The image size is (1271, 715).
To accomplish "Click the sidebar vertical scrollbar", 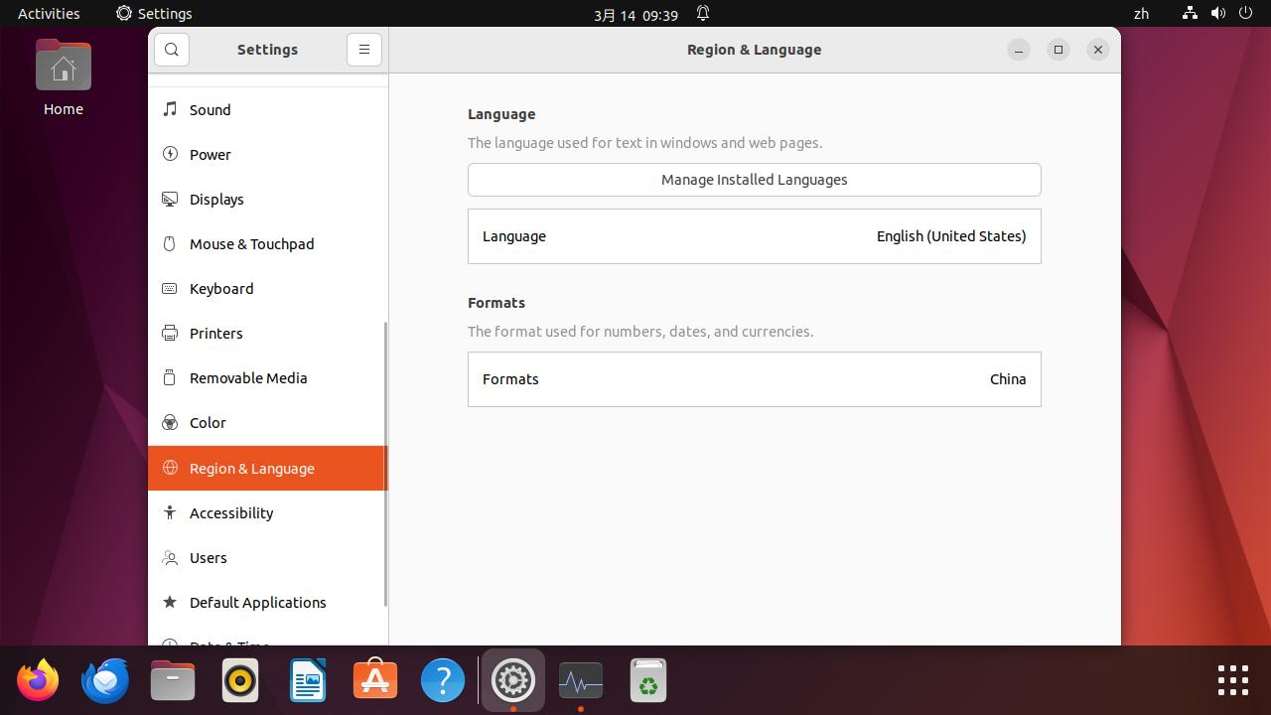I will (384, 465).
